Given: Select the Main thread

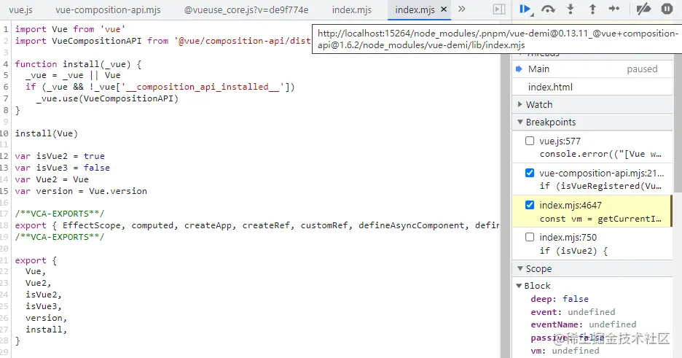Looking at the screenshot, I should coord(592,69).
